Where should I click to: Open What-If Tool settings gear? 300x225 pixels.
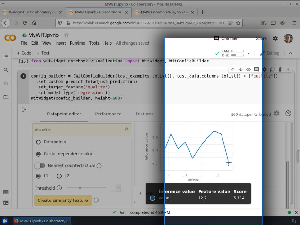pyautogui.click(x=276, y=114)
